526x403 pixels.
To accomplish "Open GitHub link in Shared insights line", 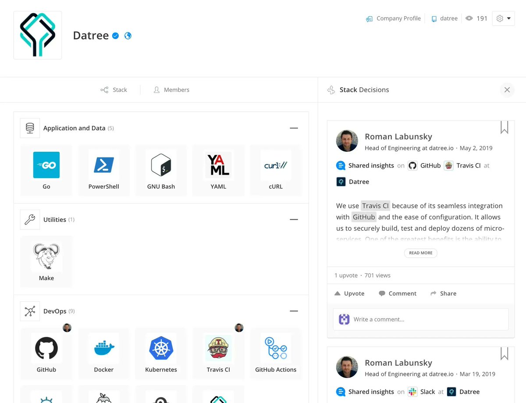I will click(x=424, y=166).
